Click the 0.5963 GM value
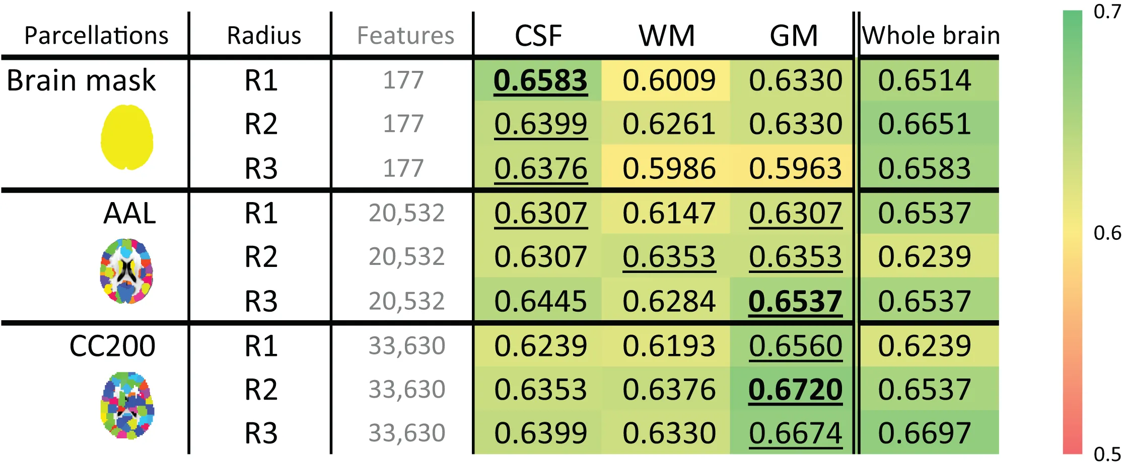The width and height of the screenshot is (1122, 468). [795, 168]
